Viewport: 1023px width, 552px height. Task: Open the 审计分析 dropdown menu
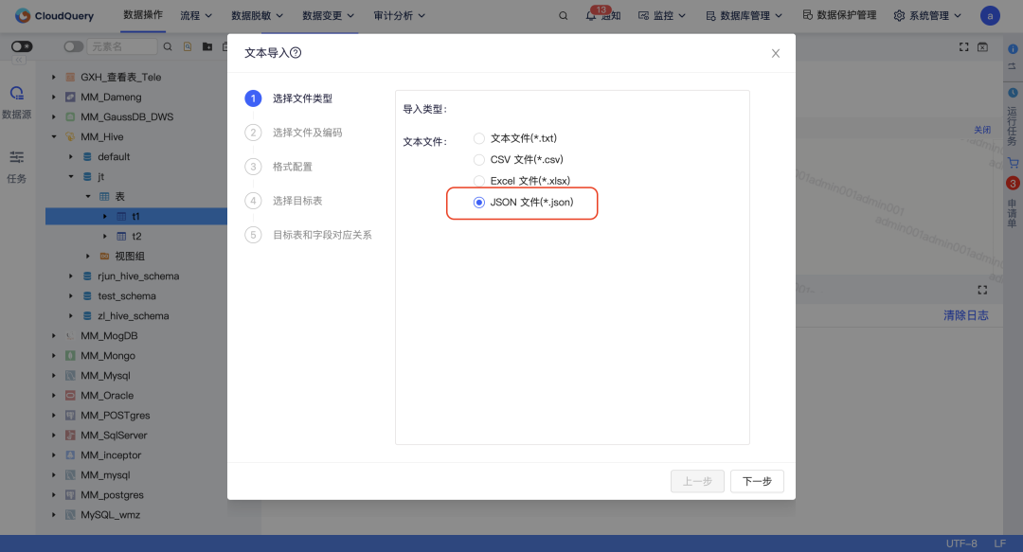point(400,16)
